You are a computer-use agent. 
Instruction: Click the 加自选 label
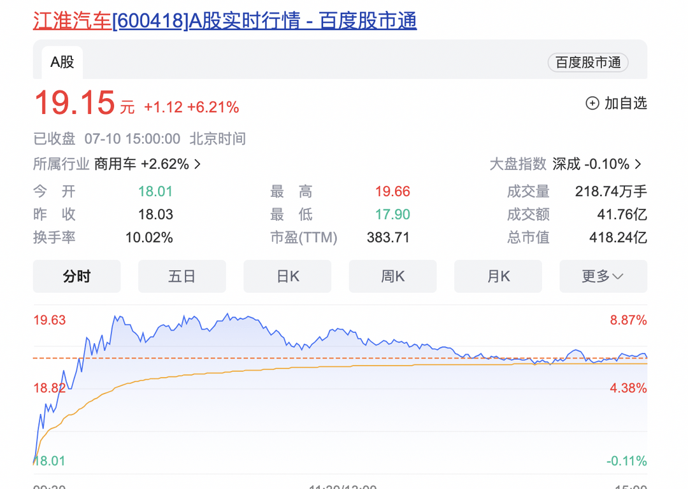(626, 103)
